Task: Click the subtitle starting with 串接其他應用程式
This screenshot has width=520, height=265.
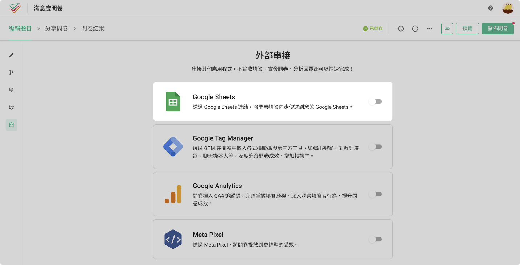Action: point(273,69)
